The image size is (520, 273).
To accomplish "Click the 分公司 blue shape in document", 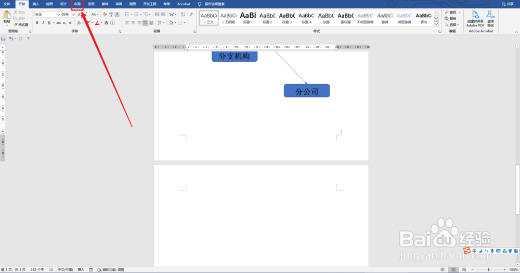I will click(307, 91).
